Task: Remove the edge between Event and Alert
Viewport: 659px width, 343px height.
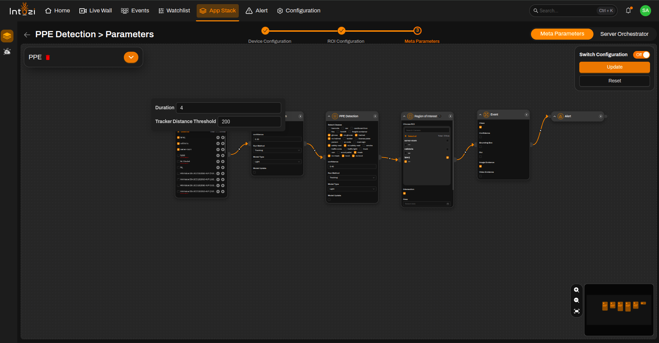Action: tap(540, 130)
